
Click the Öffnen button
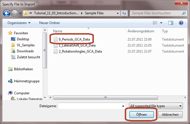click(142, 115)
